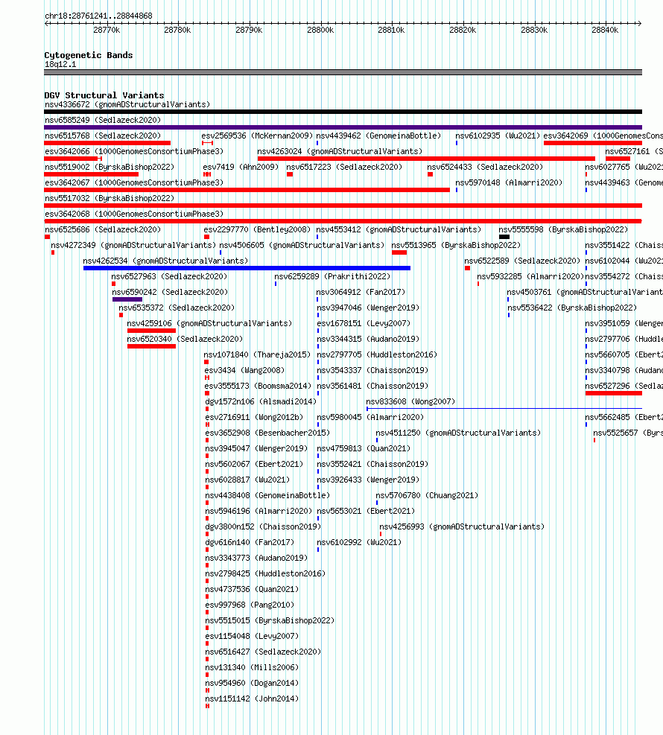Select nsv4439462 (GenomeinaBottle) label
663x735 pixels.
click(x=378, y=136)
